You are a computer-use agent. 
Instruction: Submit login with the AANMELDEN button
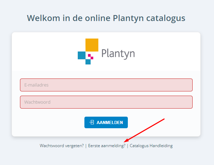(x=106, y=122)
